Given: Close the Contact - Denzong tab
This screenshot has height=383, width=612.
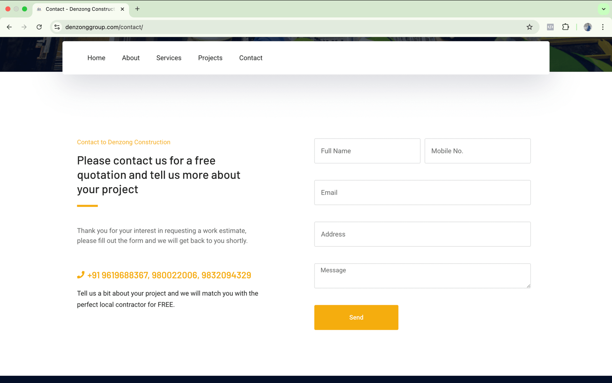Looking at the screenshot, I should click(x=122, y=9).
